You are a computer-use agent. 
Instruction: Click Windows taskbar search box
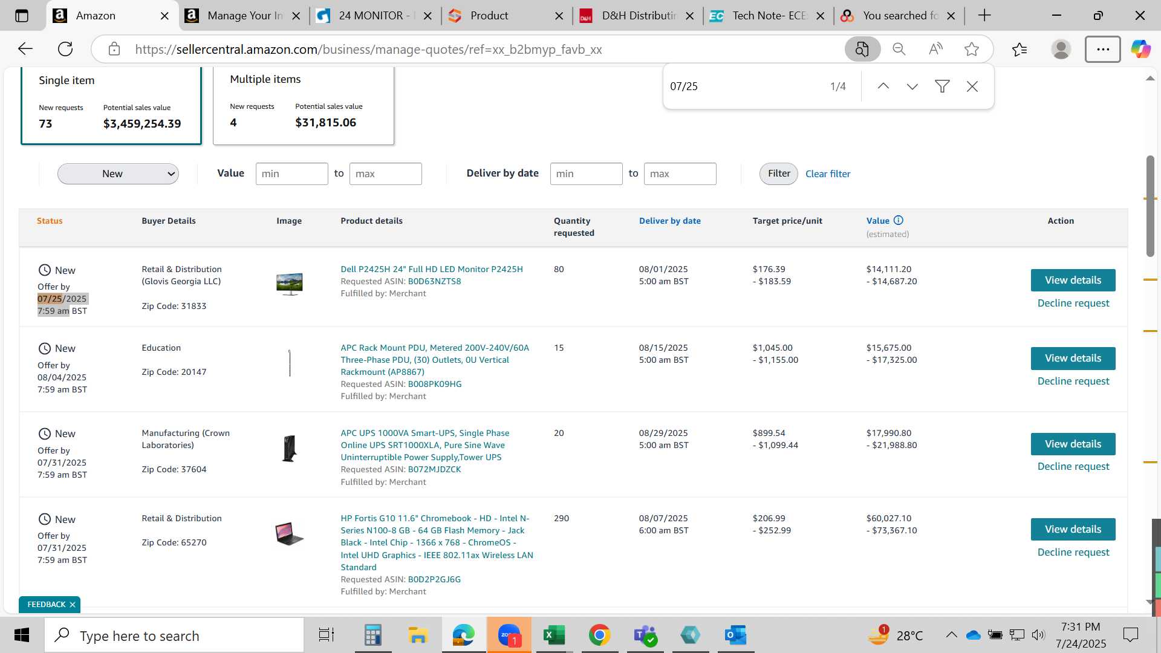click(x=174, y=635)
